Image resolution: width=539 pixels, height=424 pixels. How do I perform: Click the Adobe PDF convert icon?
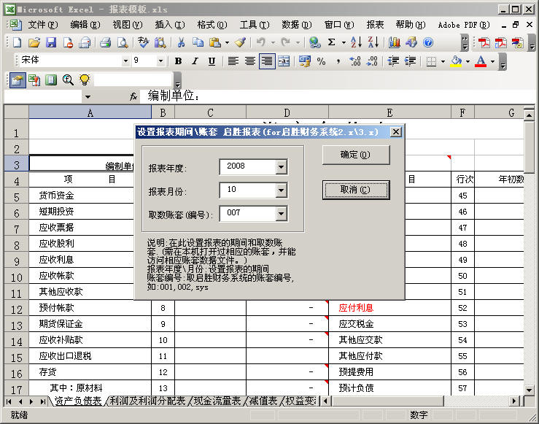point(484,42)
